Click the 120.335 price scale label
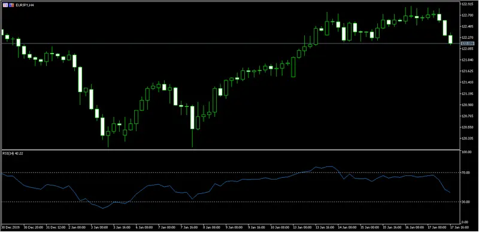 click(467, 138)
